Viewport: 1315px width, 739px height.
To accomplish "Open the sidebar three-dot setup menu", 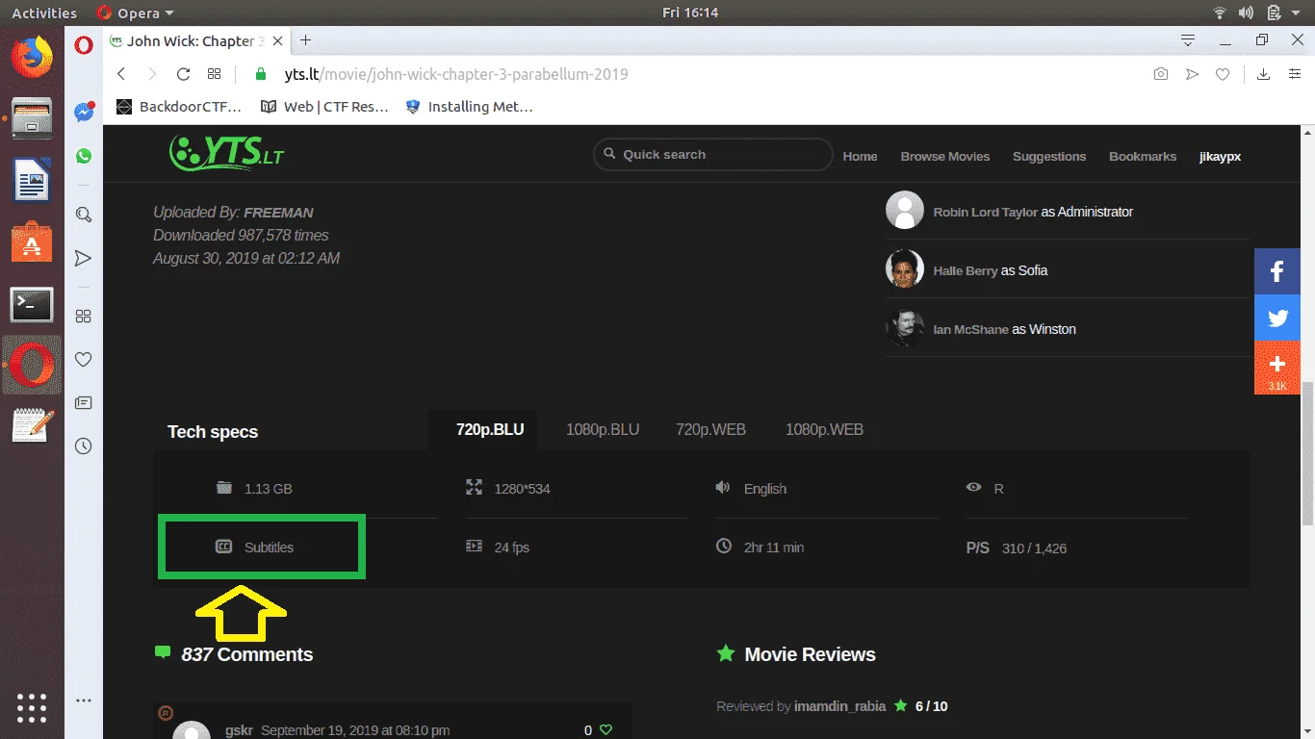I will [x=84, y=701].
